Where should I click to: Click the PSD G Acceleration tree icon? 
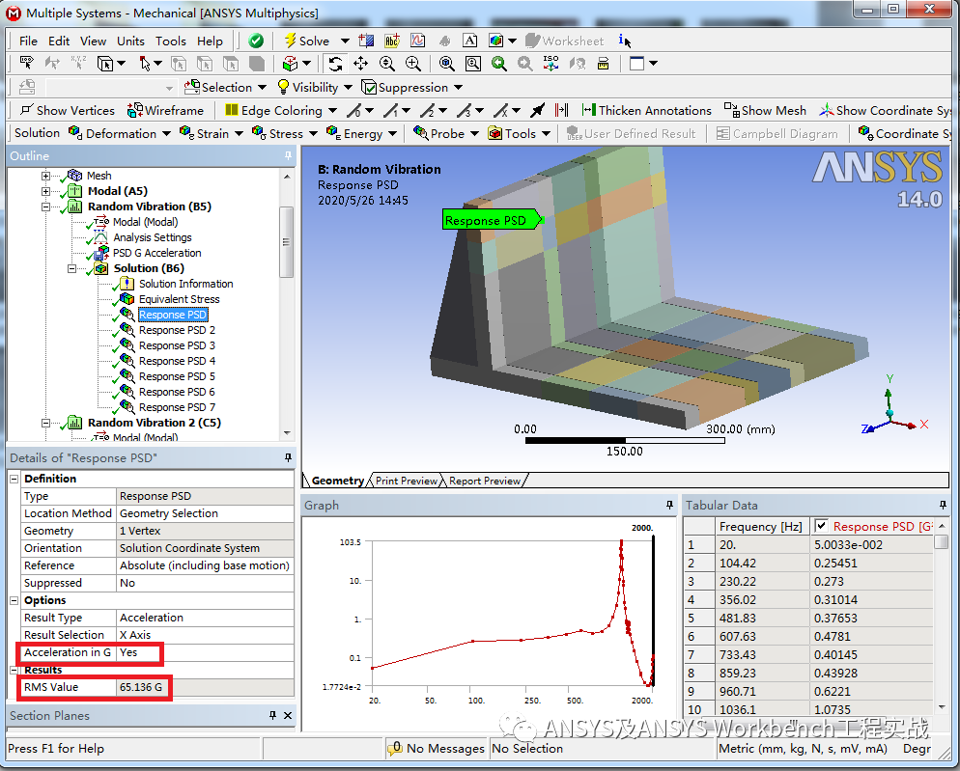[101, 253]
